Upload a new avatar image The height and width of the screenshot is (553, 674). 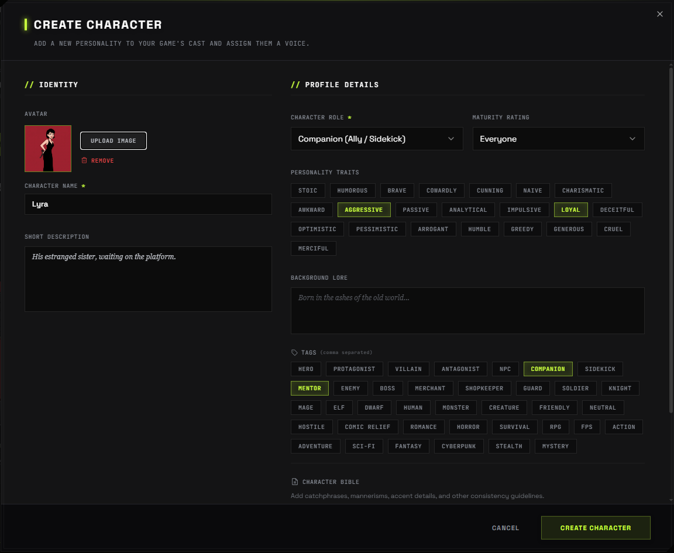[114, 141]
